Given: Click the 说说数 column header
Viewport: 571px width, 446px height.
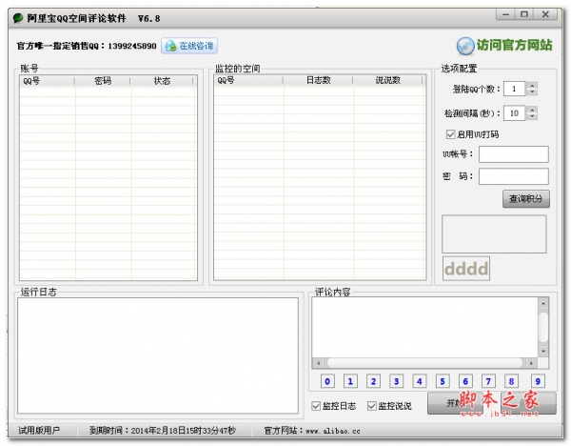Looking at the screenshot, I should coord(387,80).
